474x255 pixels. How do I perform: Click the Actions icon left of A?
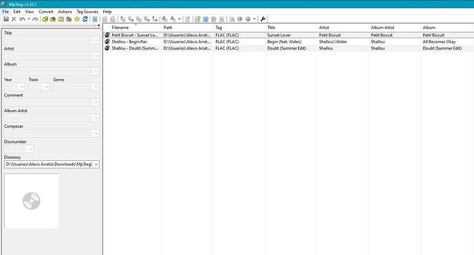click(164, 19)
